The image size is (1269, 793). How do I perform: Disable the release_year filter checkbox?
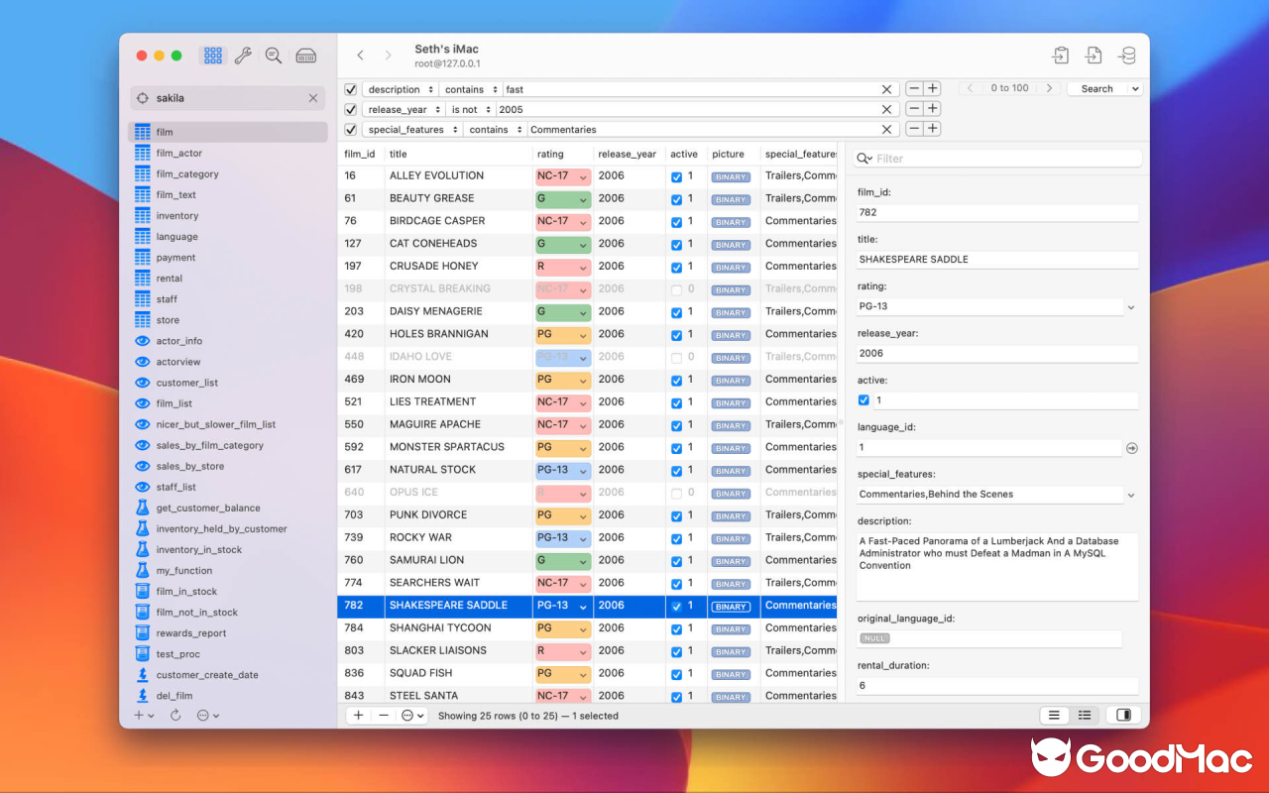click(x=350, y=109)
